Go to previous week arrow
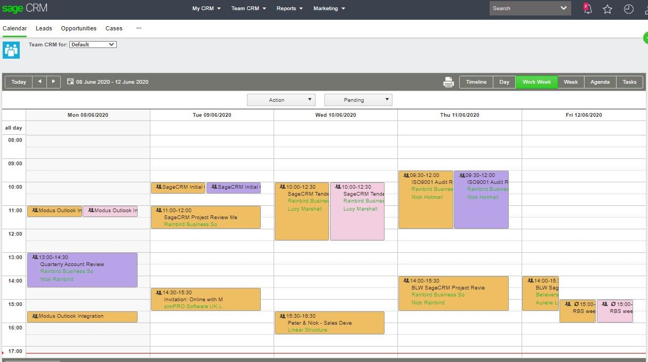The image size is (648, 362). [39, 82]
